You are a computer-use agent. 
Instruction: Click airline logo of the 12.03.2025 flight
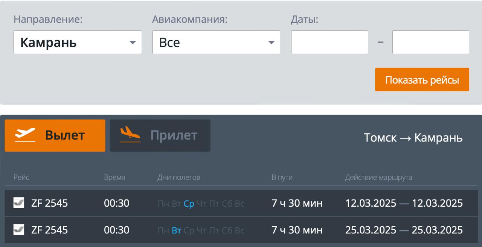pos(19,203)
